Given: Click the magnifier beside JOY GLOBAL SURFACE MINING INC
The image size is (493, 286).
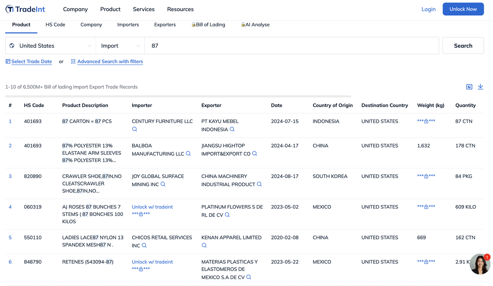Looking at the screenshot, I should coord(163,184).
